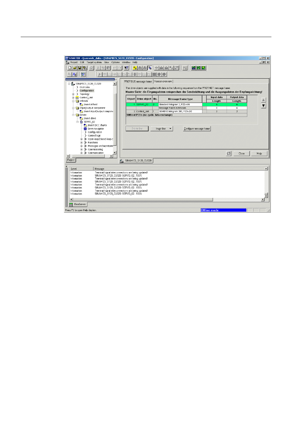Screen dimensions: 299x424
Task: Open the Window menu
Action: tap(126, 63)
